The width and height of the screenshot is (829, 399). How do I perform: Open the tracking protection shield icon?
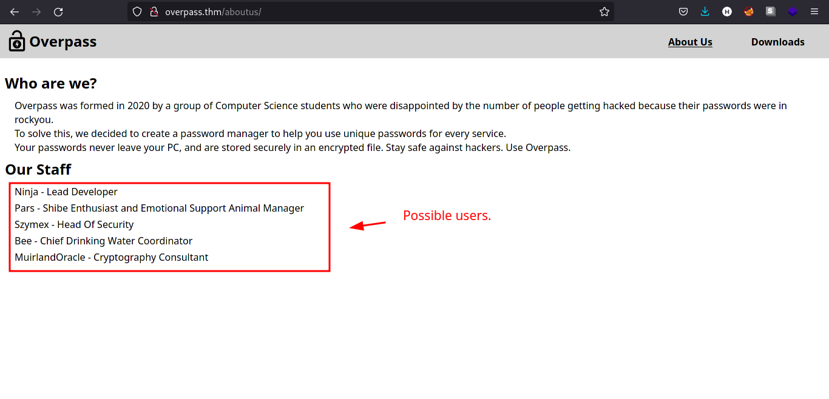click(137, 12)
